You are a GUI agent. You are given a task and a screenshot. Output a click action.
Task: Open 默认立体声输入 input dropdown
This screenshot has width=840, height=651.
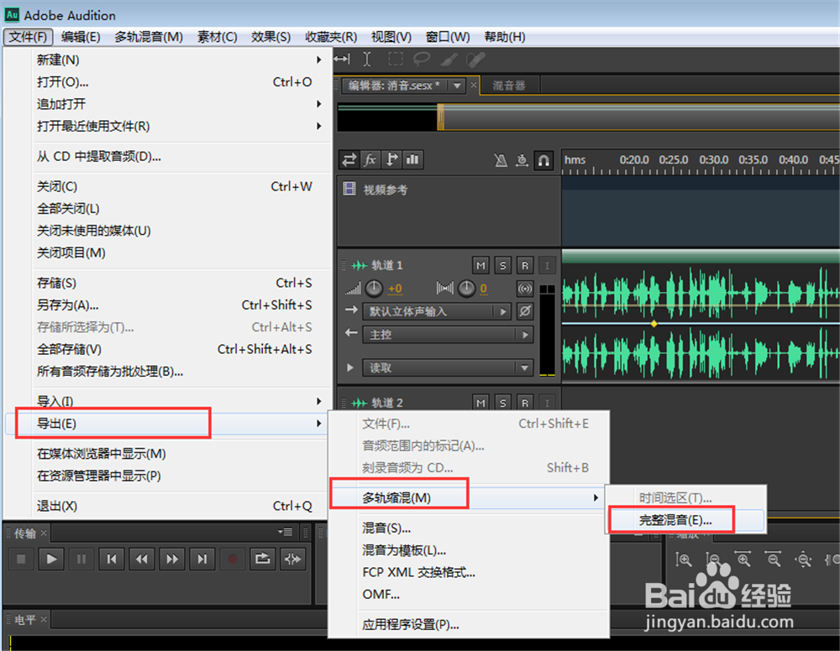click(x=437, y=311)
